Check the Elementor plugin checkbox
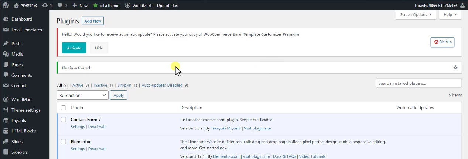The image size is (468, 159). 64,142
